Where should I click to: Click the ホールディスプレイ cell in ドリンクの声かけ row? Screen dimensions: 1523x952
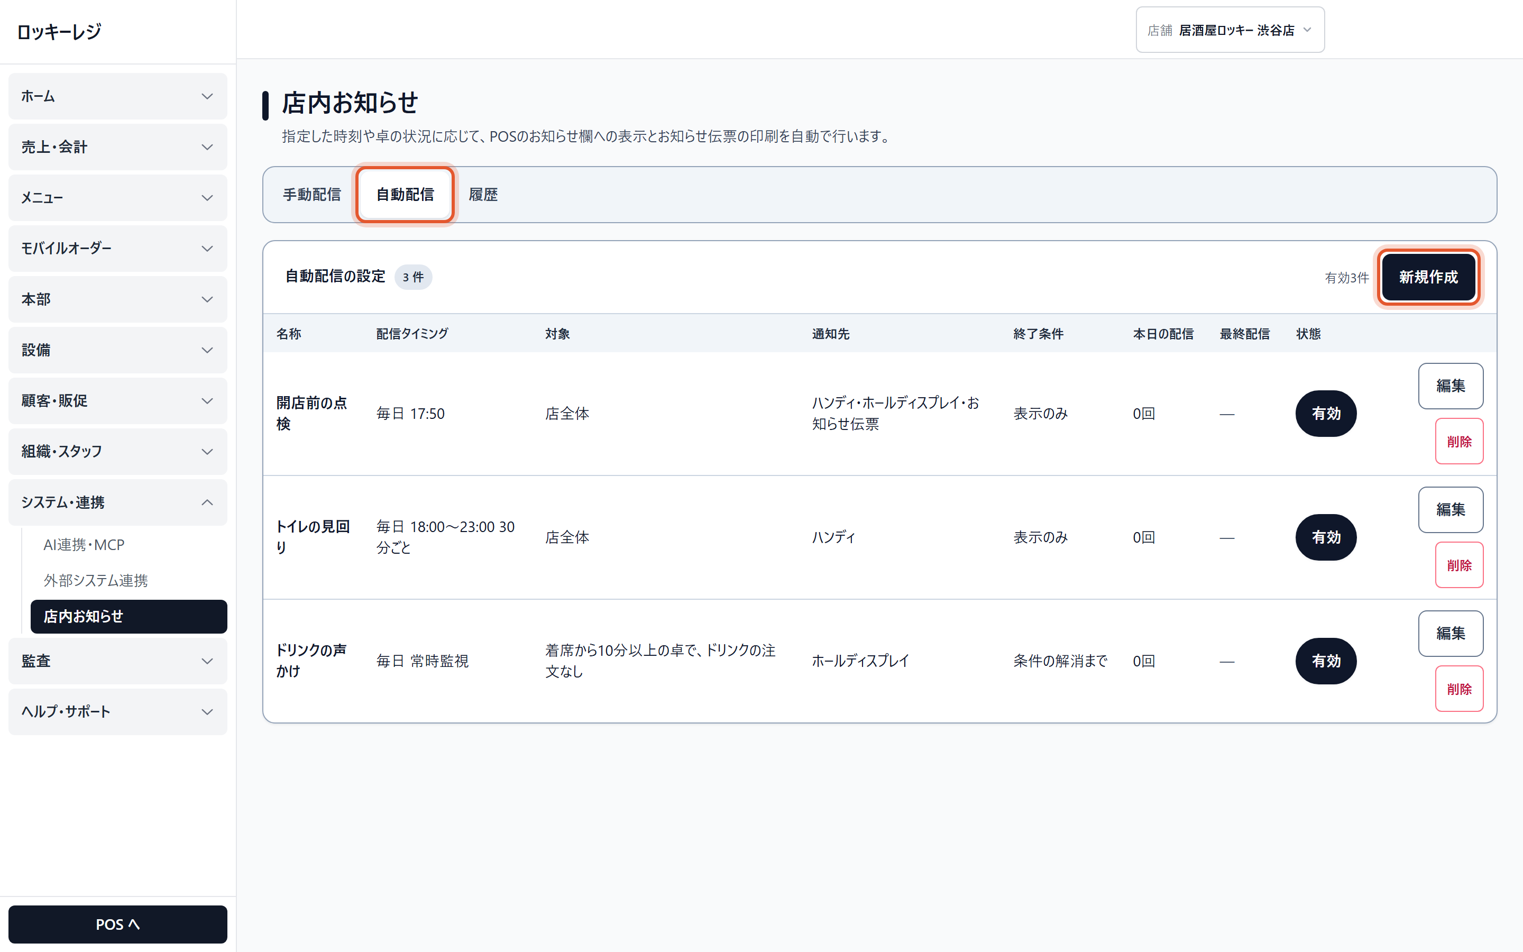pyautogui.click(x=860, y=661)
